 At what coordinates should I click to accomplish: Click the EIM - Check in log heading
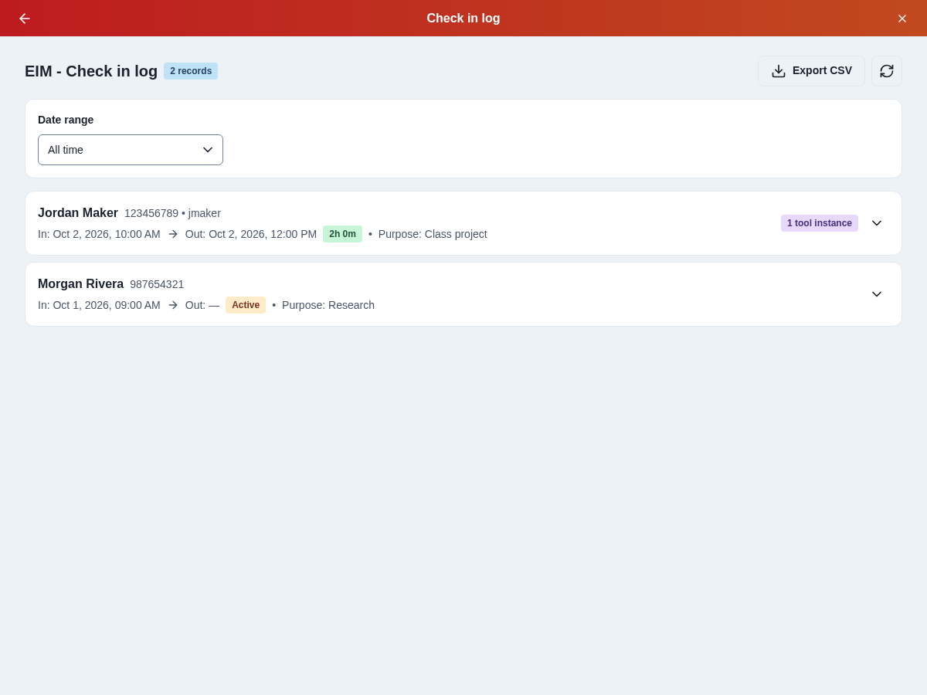[x=91, y=71]
